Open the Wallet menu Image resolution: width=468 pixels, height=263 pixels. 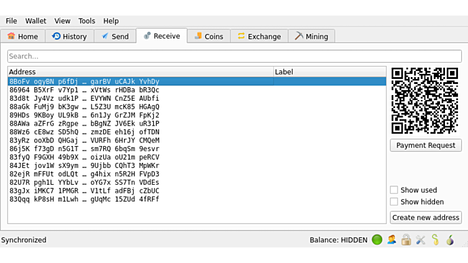(35, 21)
